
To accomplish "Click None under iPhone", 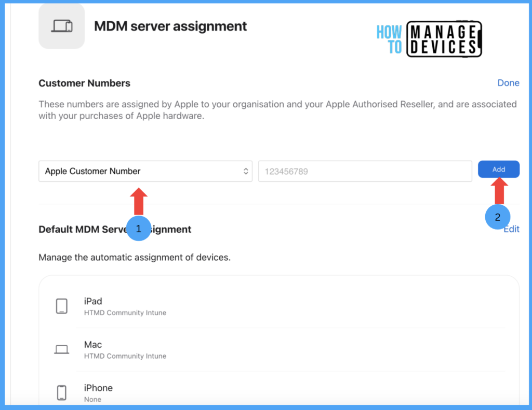I will (x=92, y=400).
